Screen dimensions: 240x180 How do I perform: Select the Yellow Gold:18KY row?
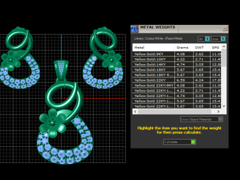[177, 69]
